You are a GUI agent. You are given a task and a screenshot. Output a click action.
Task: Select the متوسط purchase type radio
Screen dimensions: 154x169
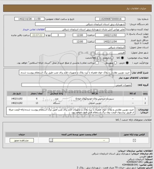115,63
